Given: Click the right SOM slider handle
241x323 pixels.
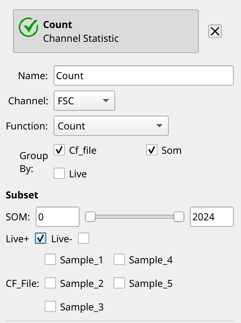Looking at the screenshot, I should pos(179,217).
